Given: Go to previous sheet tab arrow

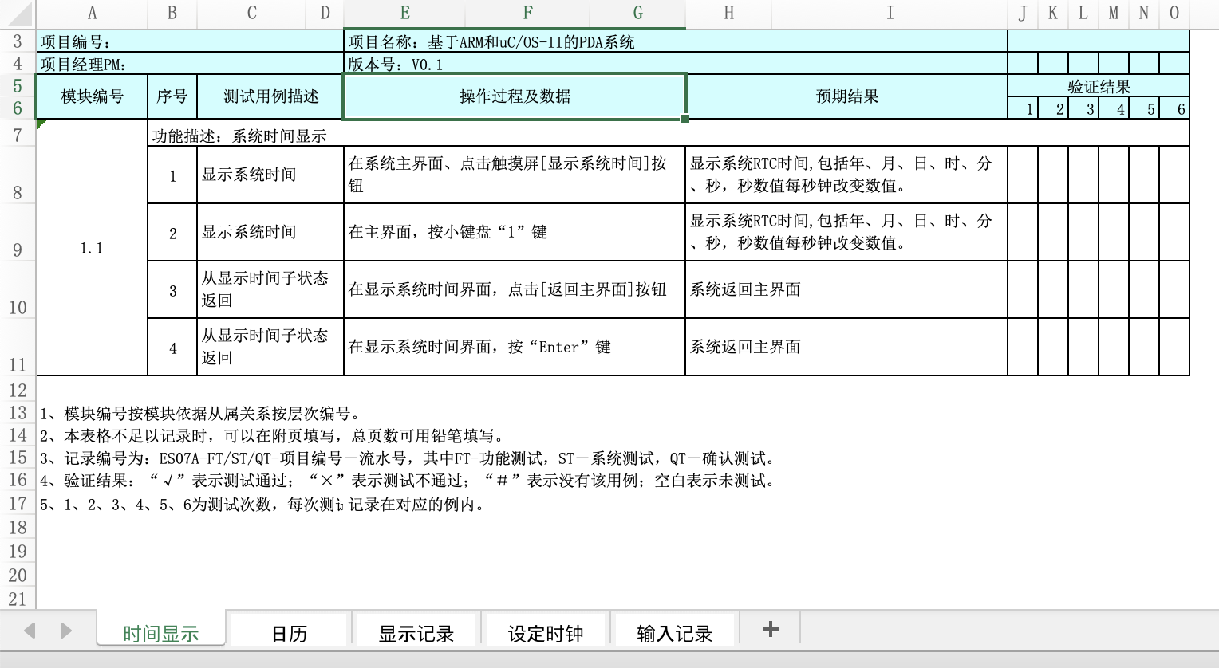Looking at the screenshot, I should 30,631.
